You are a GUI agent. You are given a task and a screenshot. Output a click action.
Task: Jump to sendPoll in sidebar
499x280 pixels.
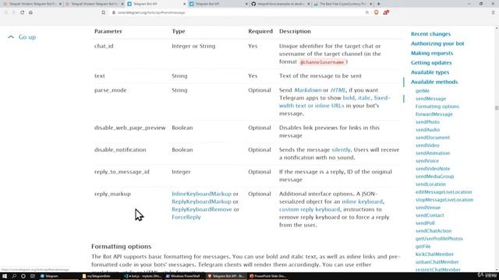tap(425, 223)
